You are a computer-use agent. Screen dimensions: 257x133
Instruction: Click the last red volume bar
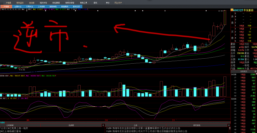[225, 87]
